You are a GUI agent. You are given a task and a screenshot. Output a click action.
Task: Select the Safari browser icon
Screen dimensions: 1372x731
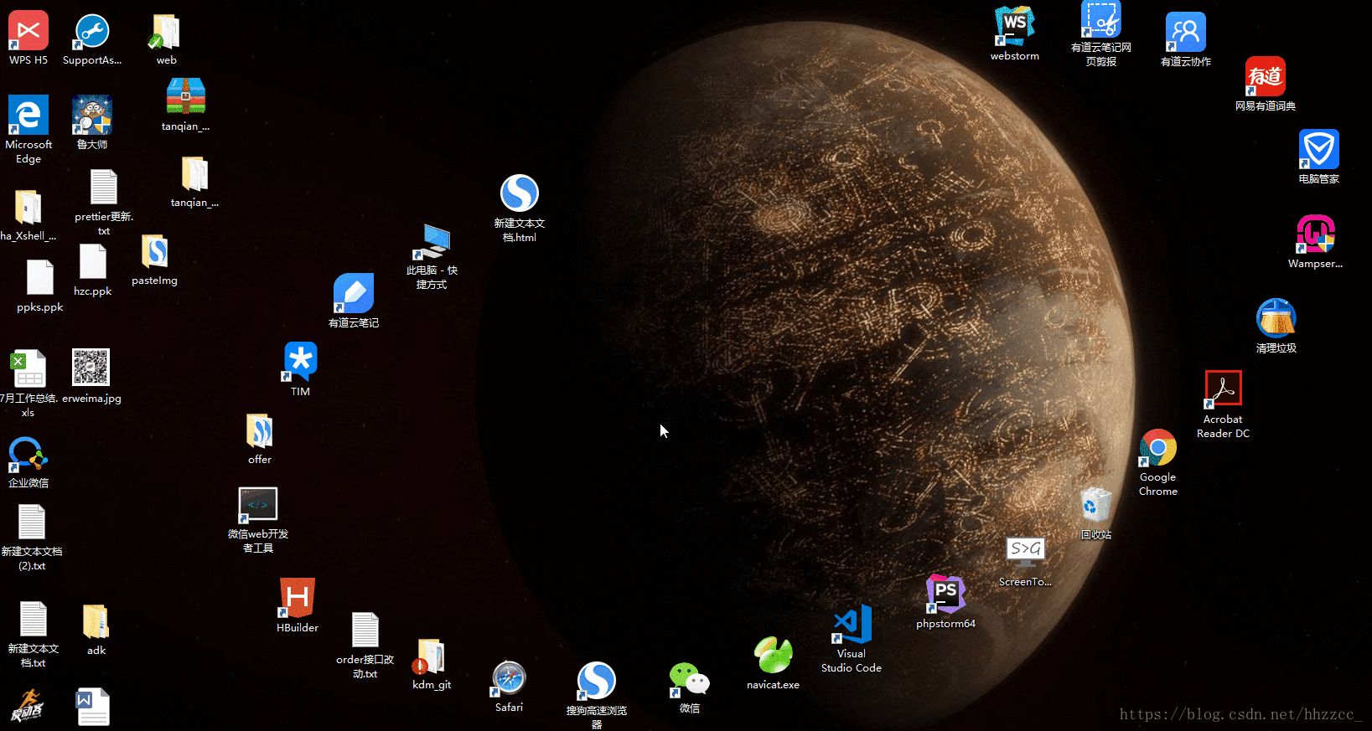click(x=509, y=679)
